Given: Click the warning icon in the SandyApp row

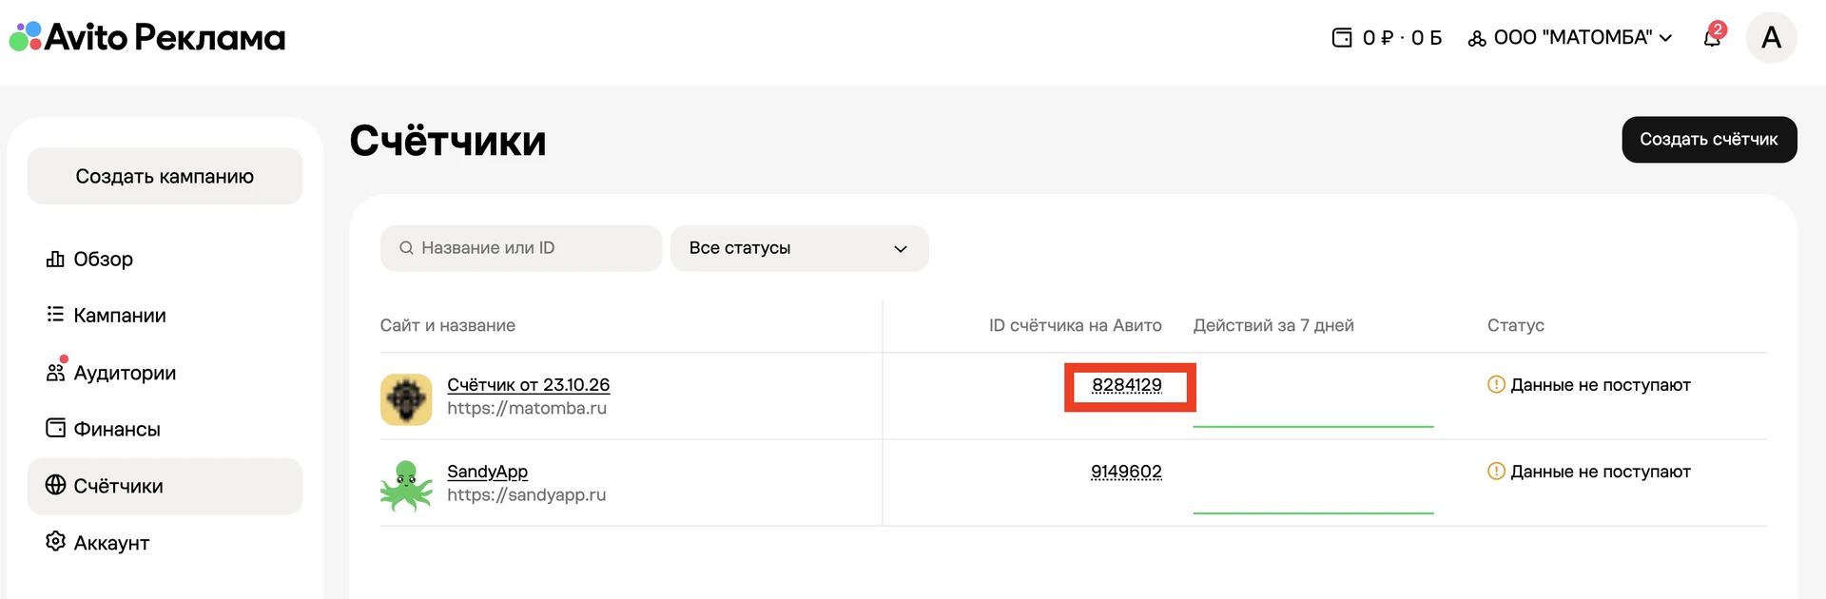Looking at the screenshot, I should pos(1496,471).
